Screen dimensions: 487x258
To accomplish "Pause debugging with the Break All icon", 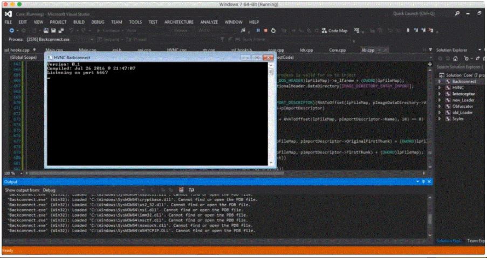I will 258,31.
